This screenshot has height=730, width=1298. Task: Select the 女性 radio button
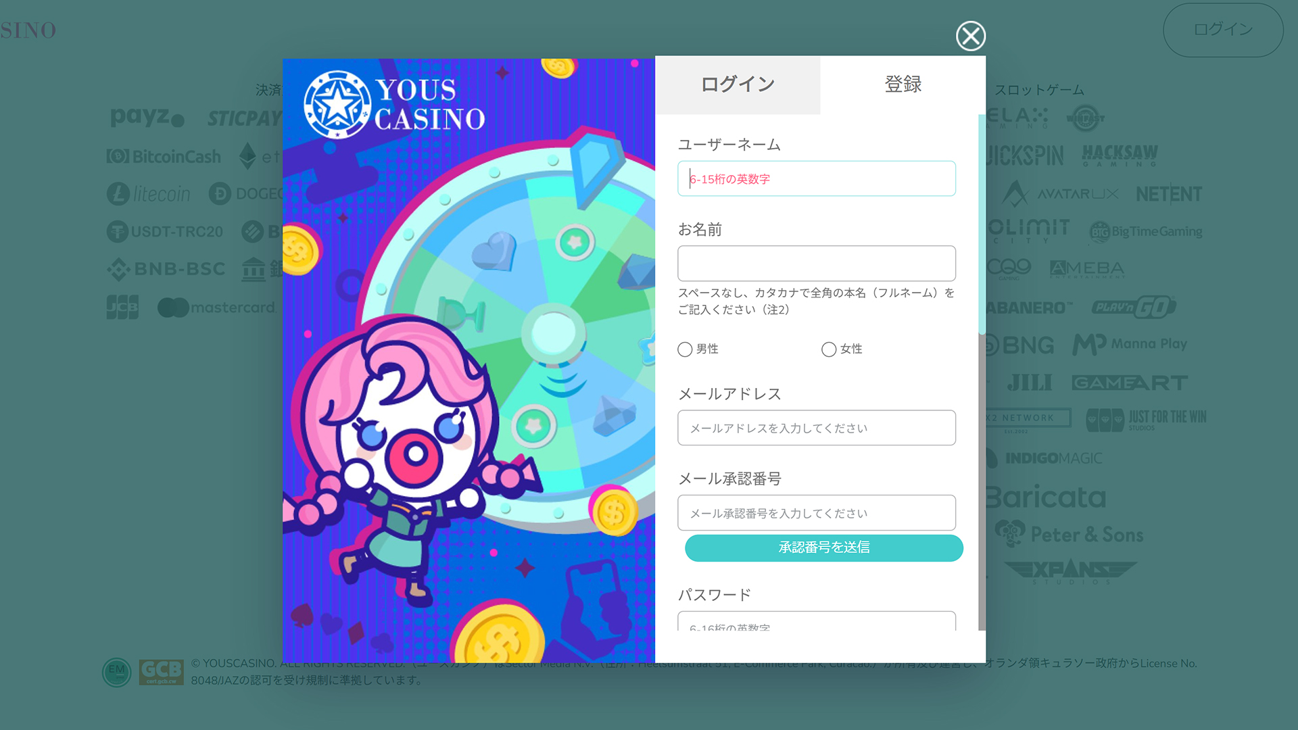pyautogui.click(x=829, y=349)
